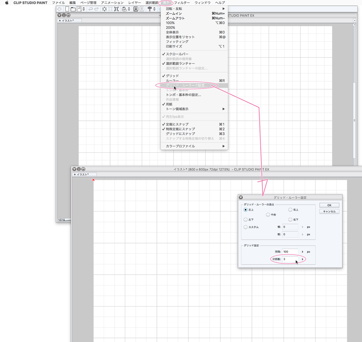
Task: Click the 間隔 value input field
Action: [290, 252]
